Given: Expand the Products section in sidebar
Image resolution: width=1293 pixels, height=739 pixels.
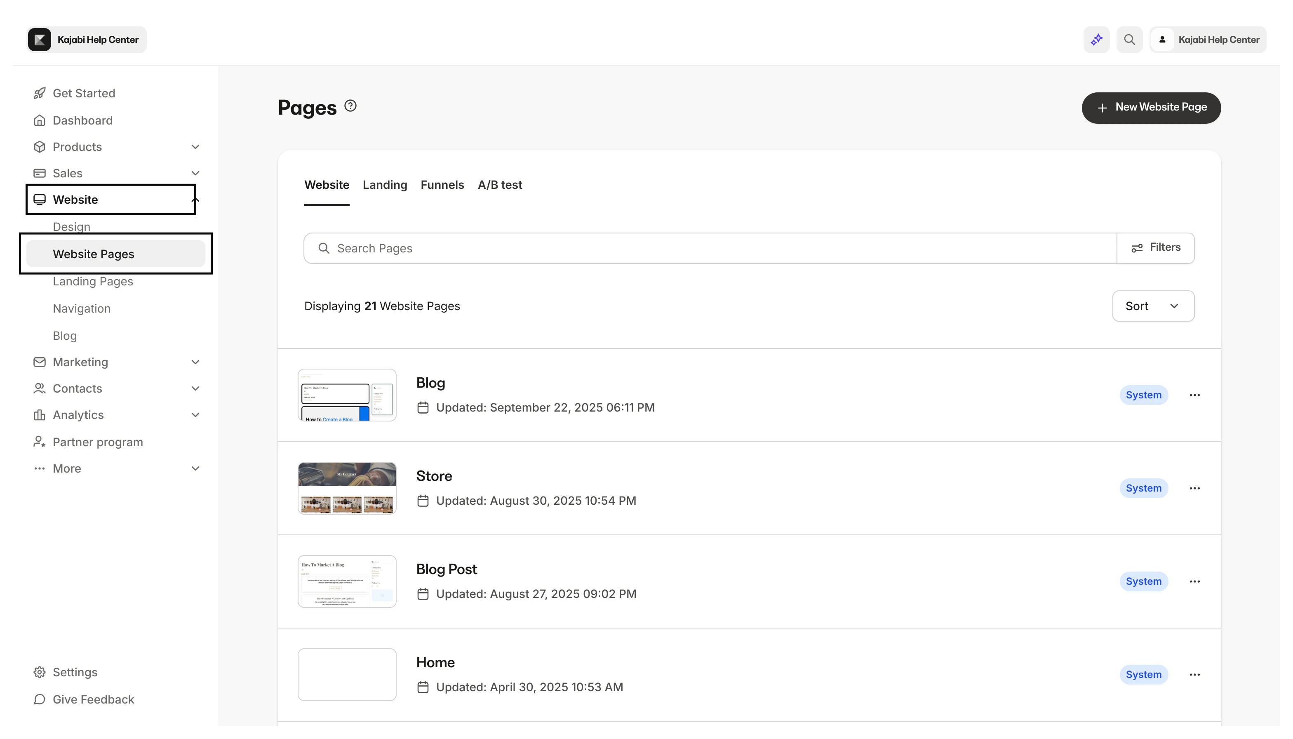Looking at the screenshot, I should tap(195, 146).
